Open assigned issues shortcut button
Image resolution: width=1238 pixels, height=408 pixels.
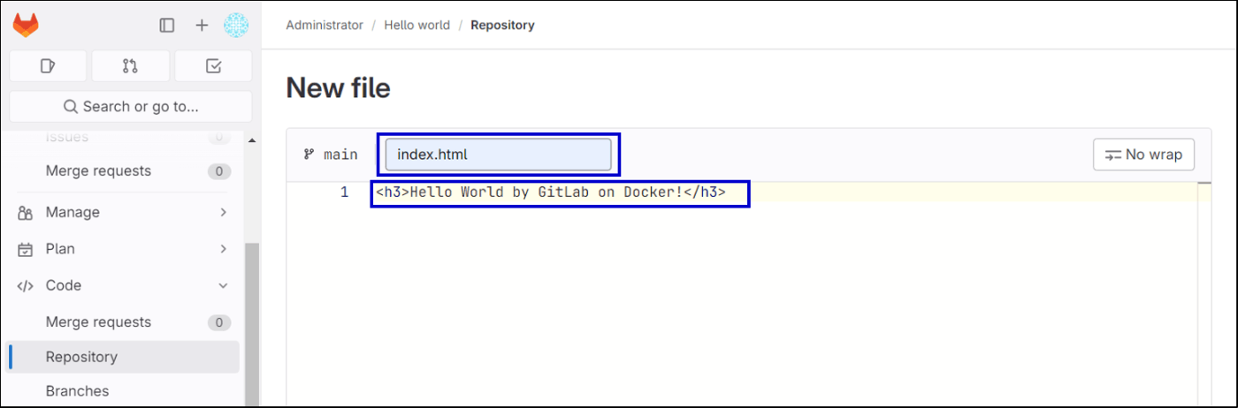(x=48, y=66)
